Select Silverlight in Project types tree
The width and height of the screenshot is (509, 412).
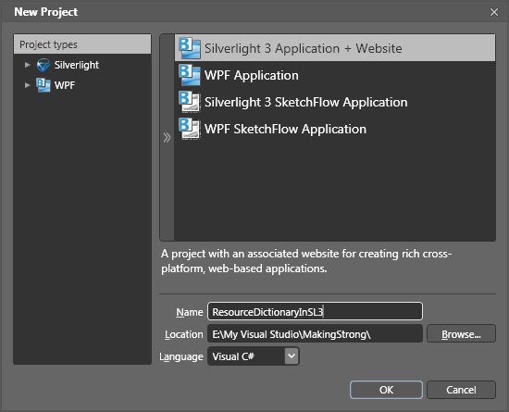(x=77, y=65)
